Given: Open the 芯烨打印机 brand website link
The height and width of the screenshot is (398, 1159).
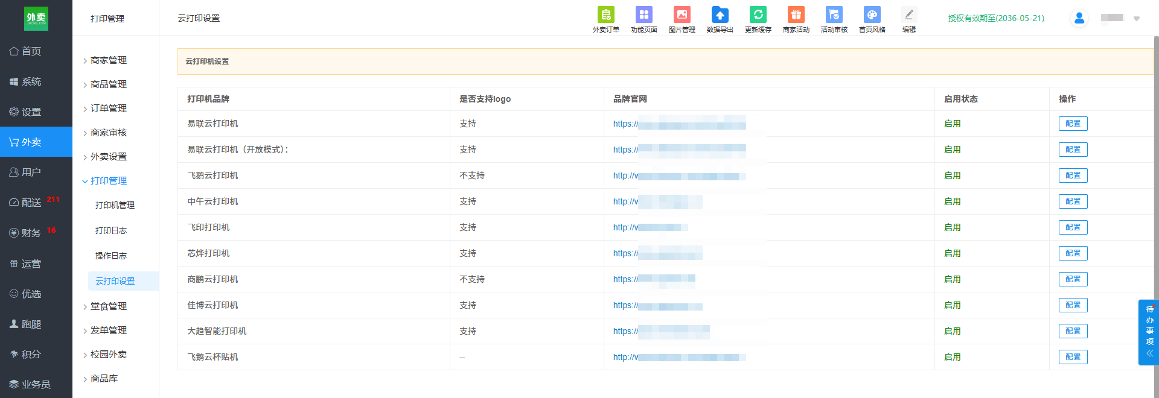Looking at the screenshot, I should tap(658, 253).
